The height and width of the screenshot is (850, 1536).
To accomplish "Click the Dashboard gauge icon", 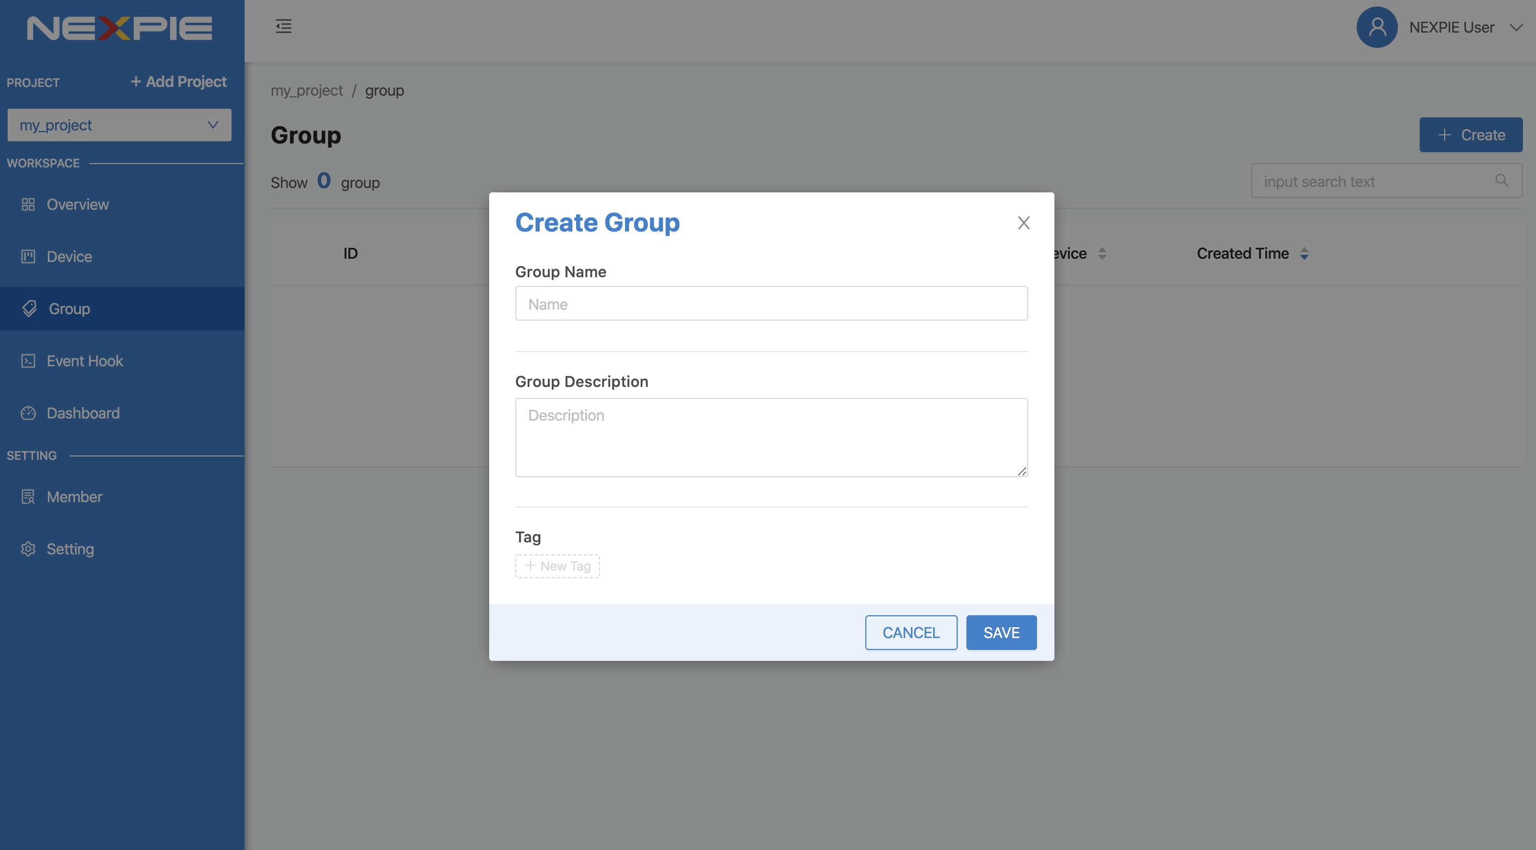I will (x=28, y=413).
